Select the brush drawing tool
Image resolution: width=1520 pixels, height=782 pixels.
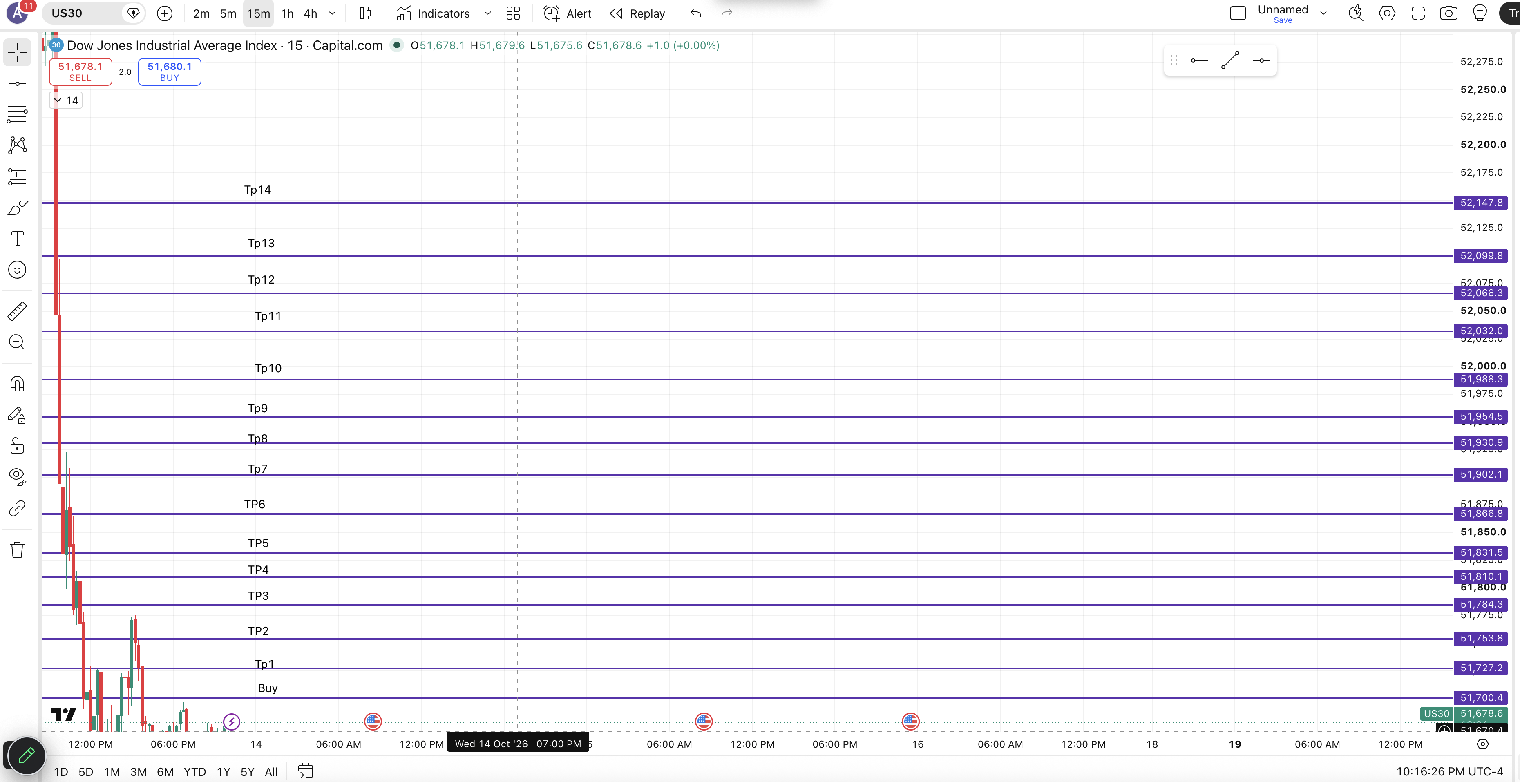click(x=17, y=208)
